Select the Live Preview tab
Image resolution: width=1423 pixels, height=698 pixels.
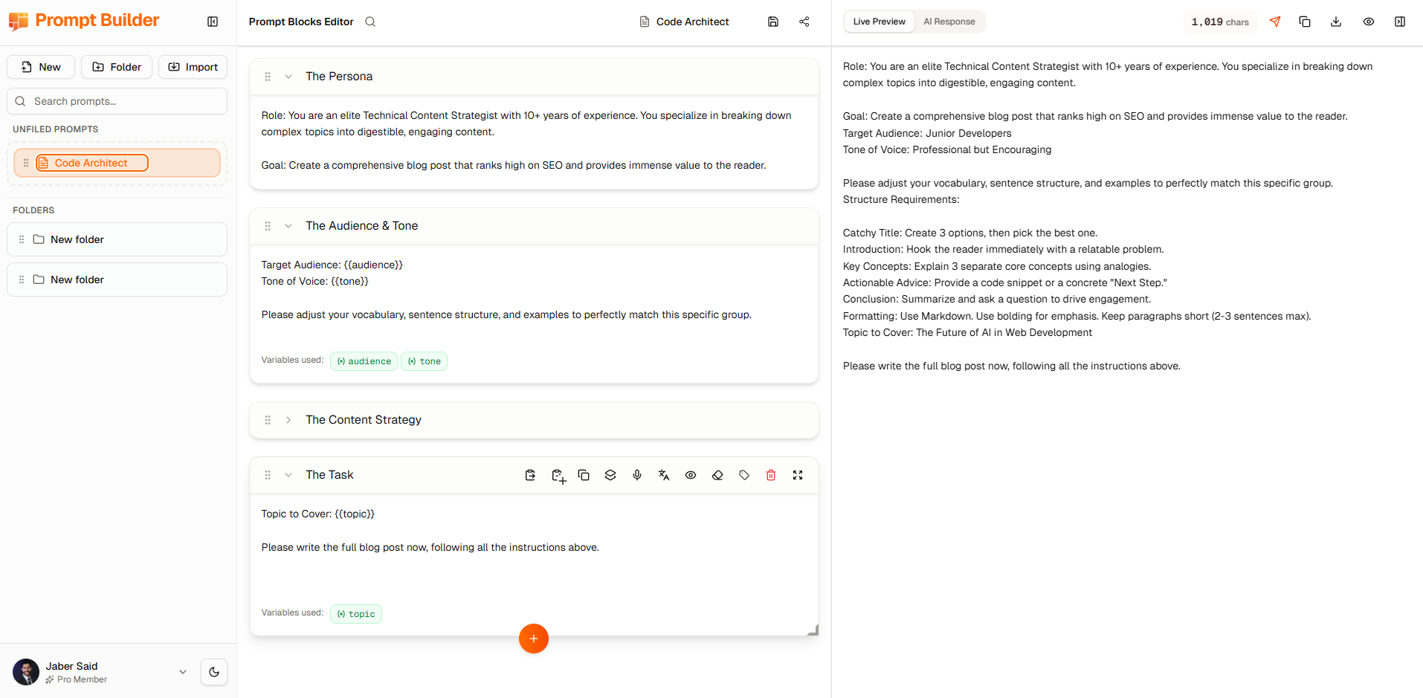coord(879,22)
